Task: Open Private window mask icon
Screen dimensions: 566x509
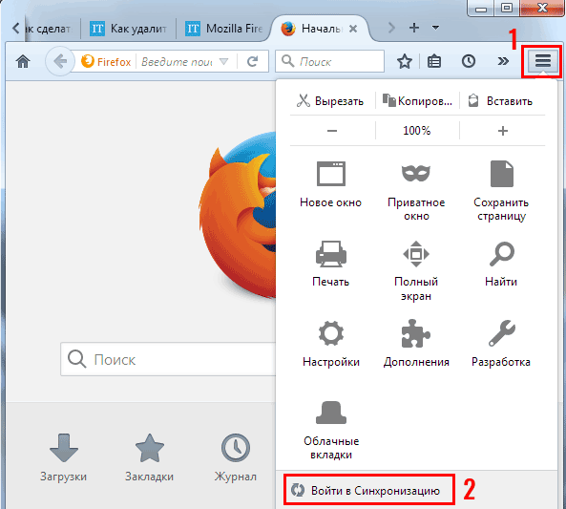Action: tap(416, 174)
